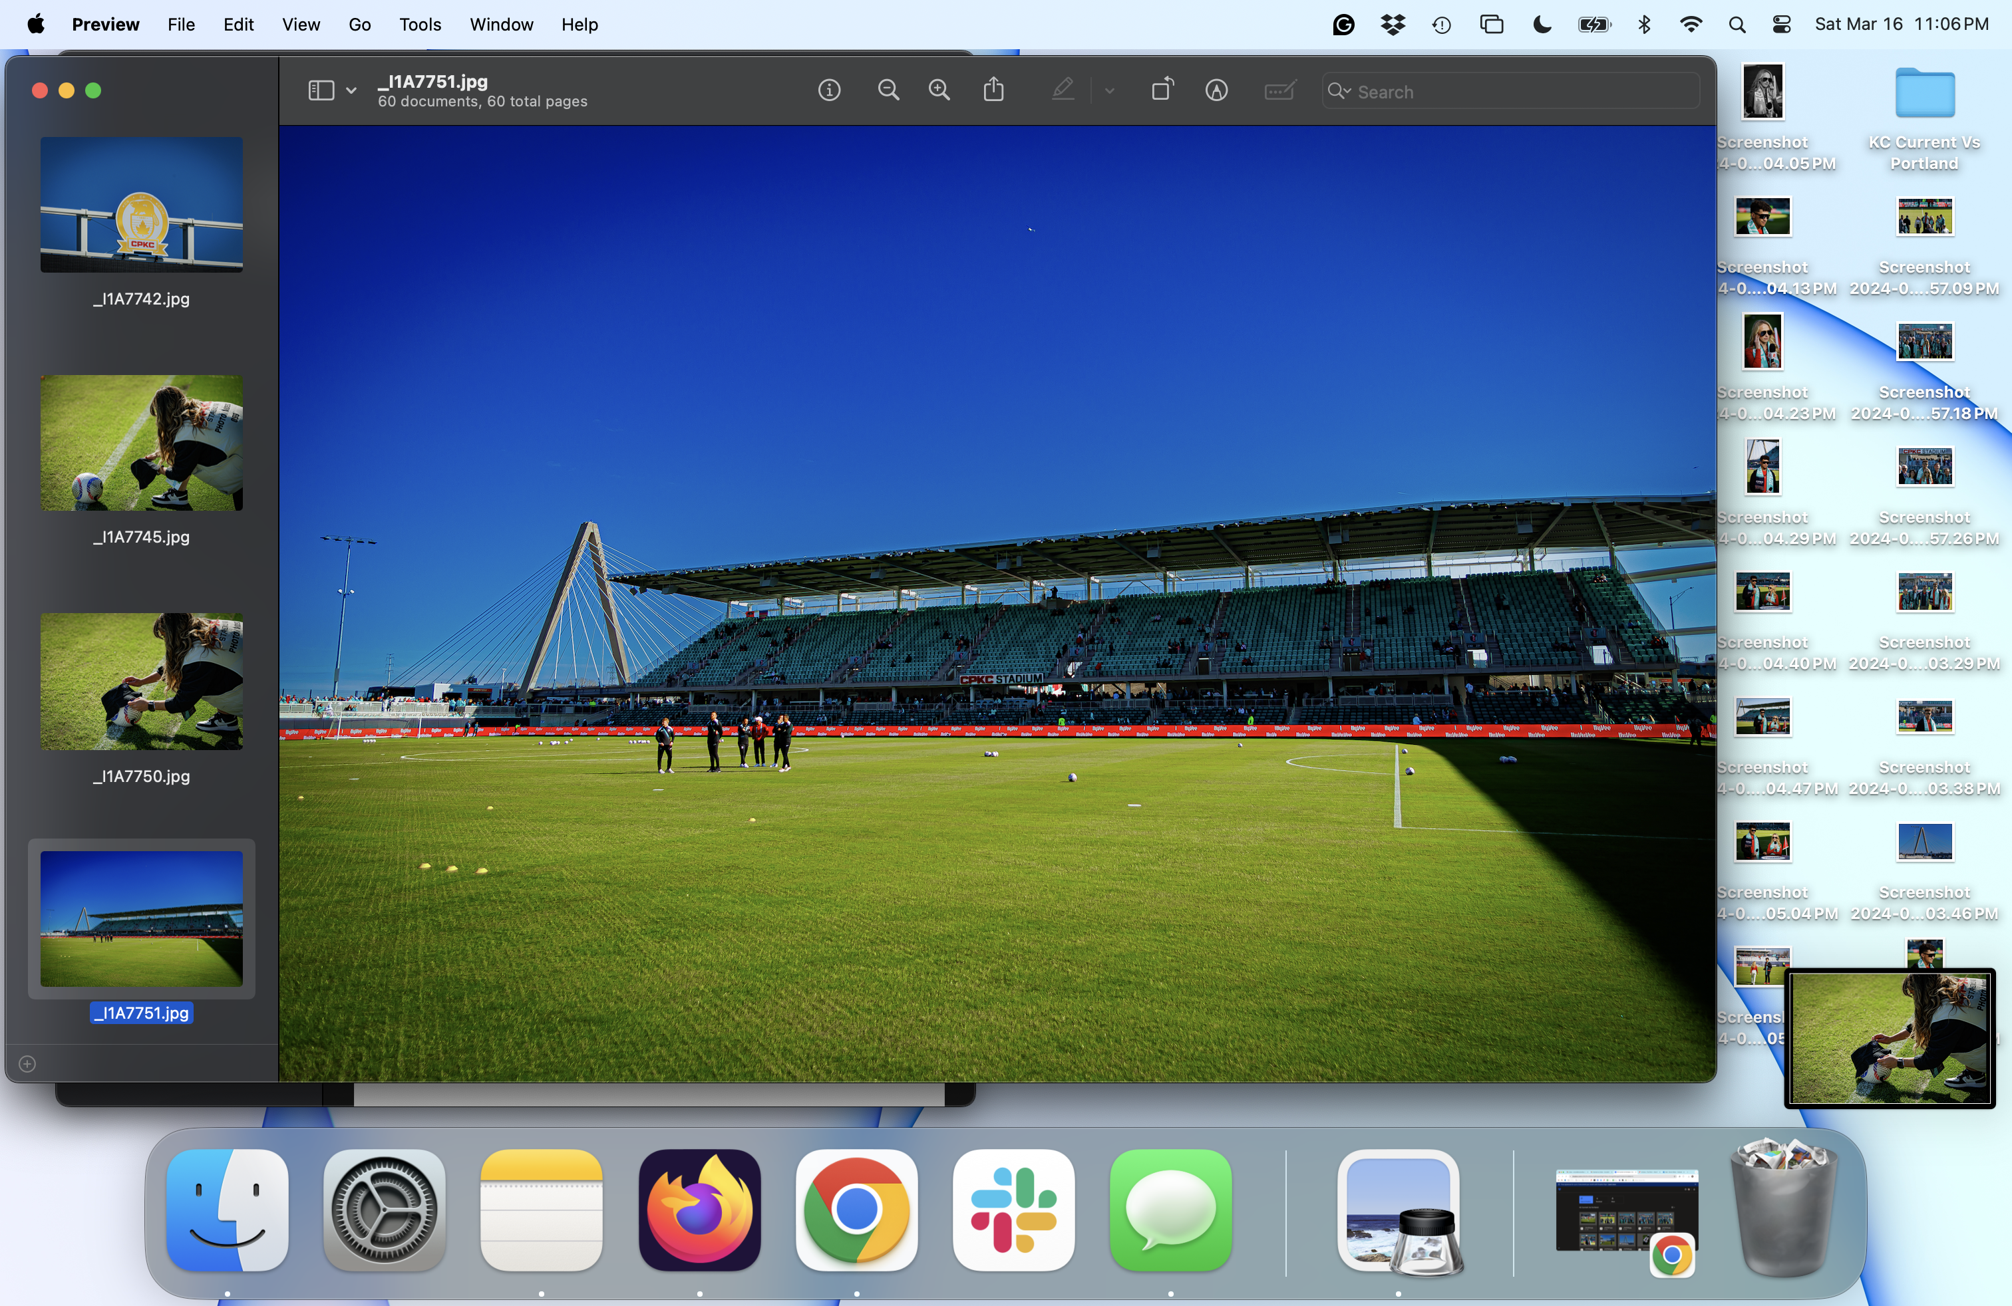The width and height of the screenshot is (2012, 1306).
Task: Open Notes from the Dock
Action: tap(541, 1210)
